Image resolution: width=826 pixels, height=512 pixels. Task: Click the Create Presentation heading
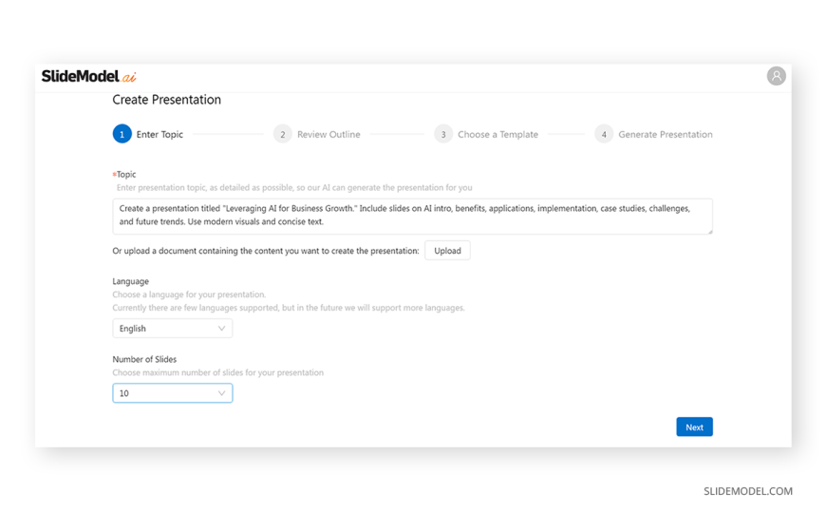point(167,100)
